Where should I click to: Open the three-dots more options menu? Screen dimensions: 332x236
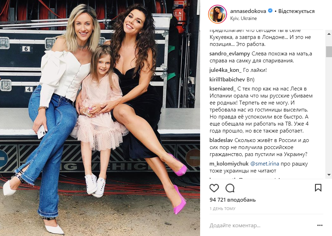(x=320, y=225)
